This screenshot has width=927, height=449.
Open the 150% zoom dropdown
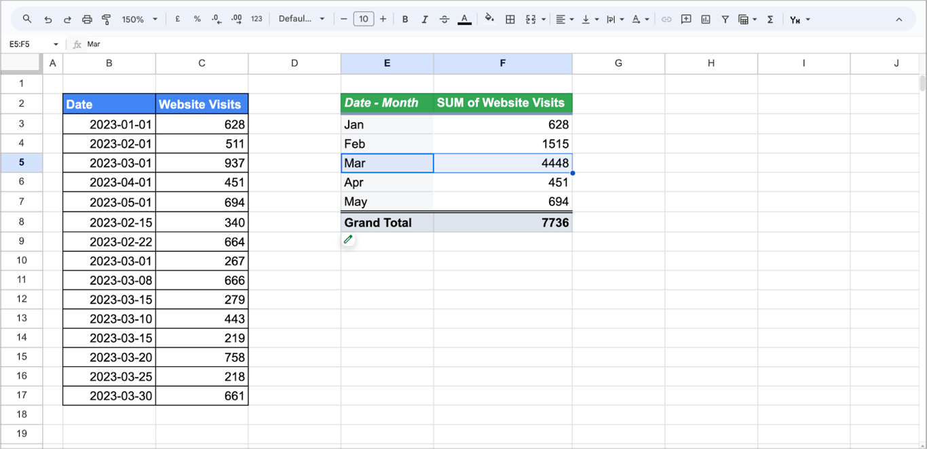[140, 19]
